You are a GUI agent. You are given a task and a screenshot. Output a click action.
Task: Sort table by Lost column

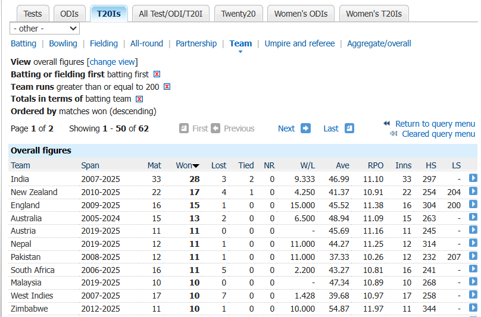218,165
